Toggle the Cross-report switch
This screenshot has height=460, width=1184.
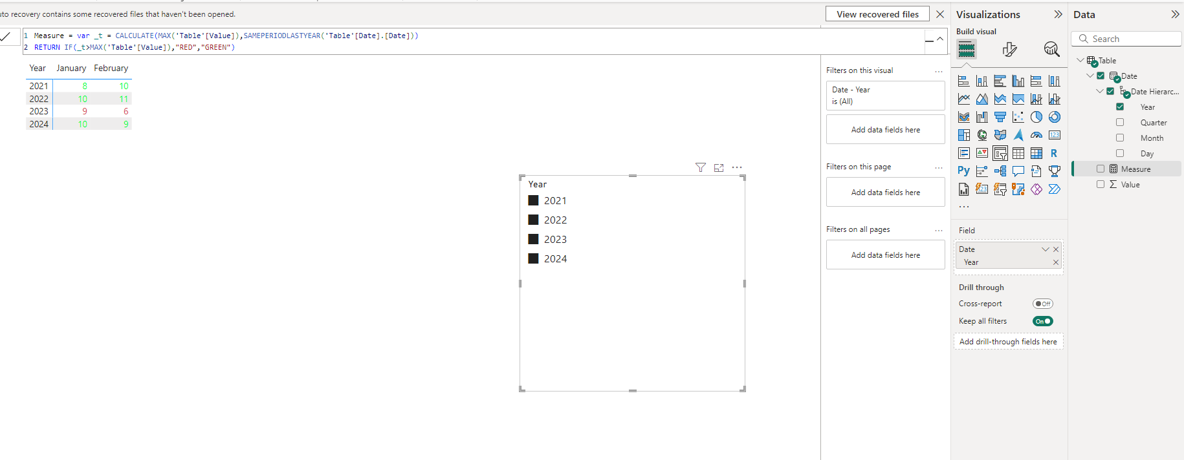(1043, 304)
